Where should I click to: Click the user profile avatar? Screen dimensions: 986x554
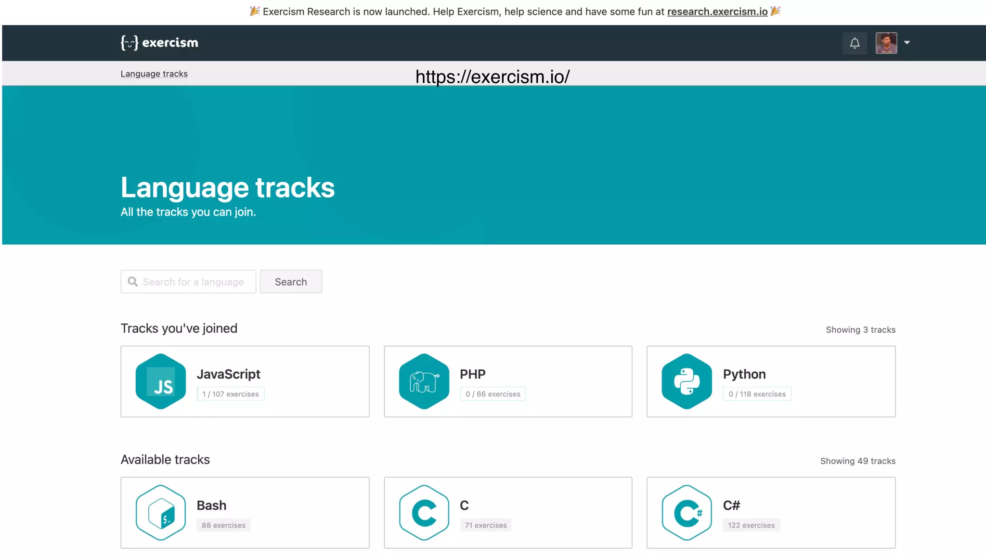pos(886,43)
